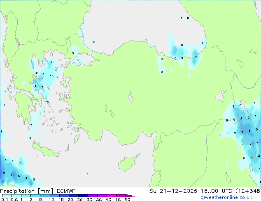Image resolution: width=261 pixels, height=201 pixels.
Task: Select the 35–40 mm magenta legend box
Action: (102, 196)
